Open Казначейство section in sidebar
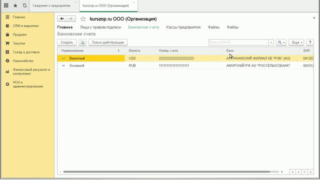Screen dimensions: 320x180 (x=23, y=61)
